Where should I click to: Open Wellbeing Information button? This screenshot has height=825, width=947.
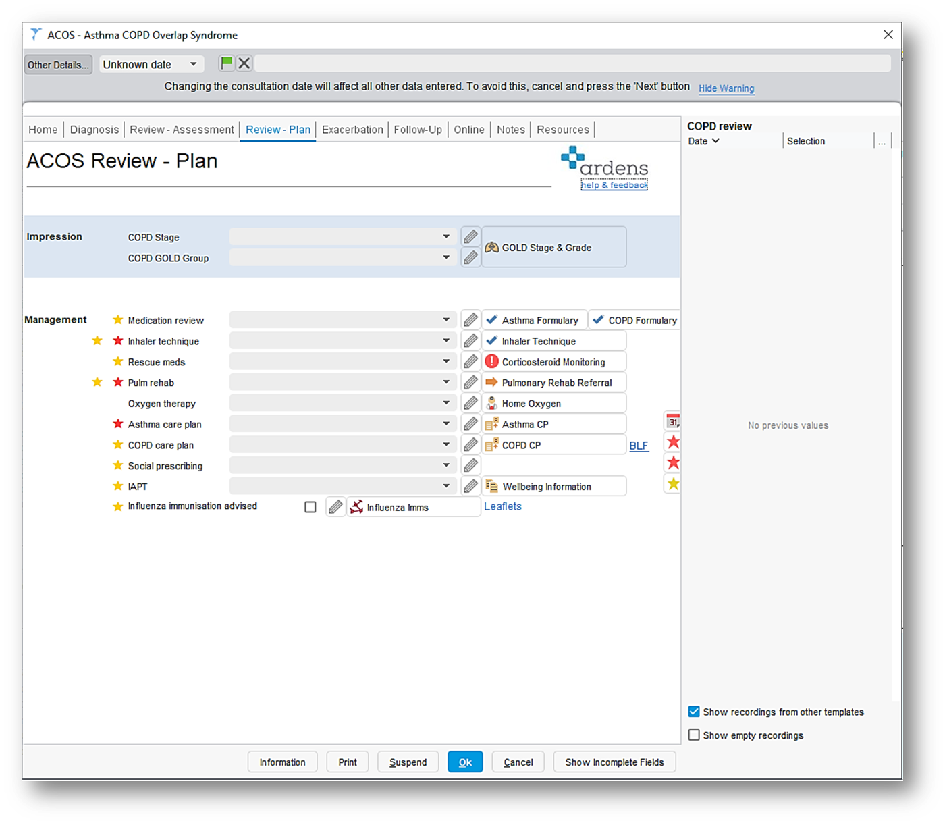point(553,486)
